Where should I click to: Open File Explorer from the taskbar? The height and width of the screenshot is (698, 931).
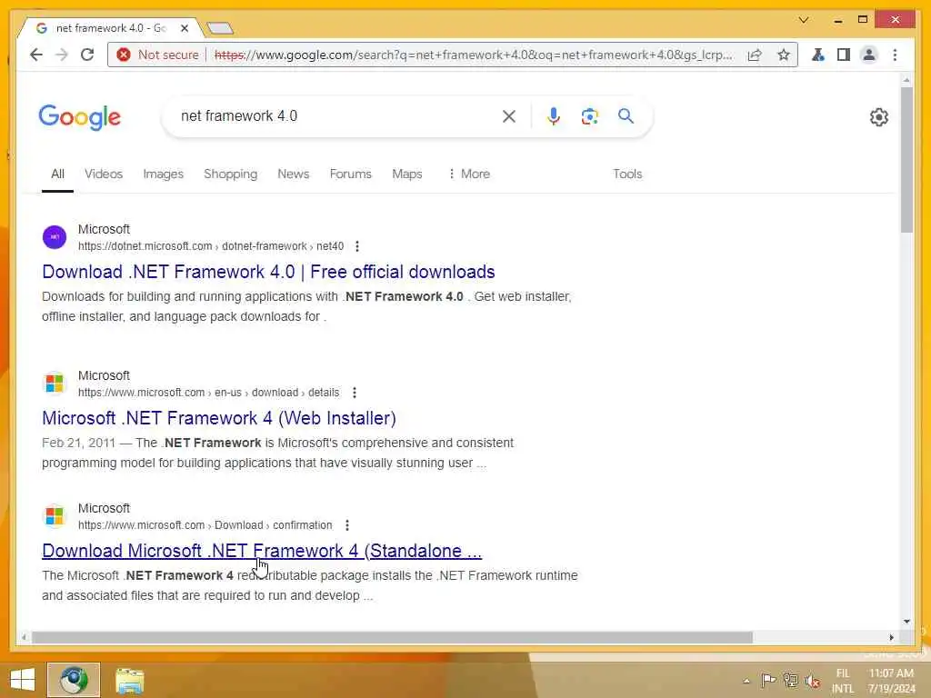click(129, 681)
